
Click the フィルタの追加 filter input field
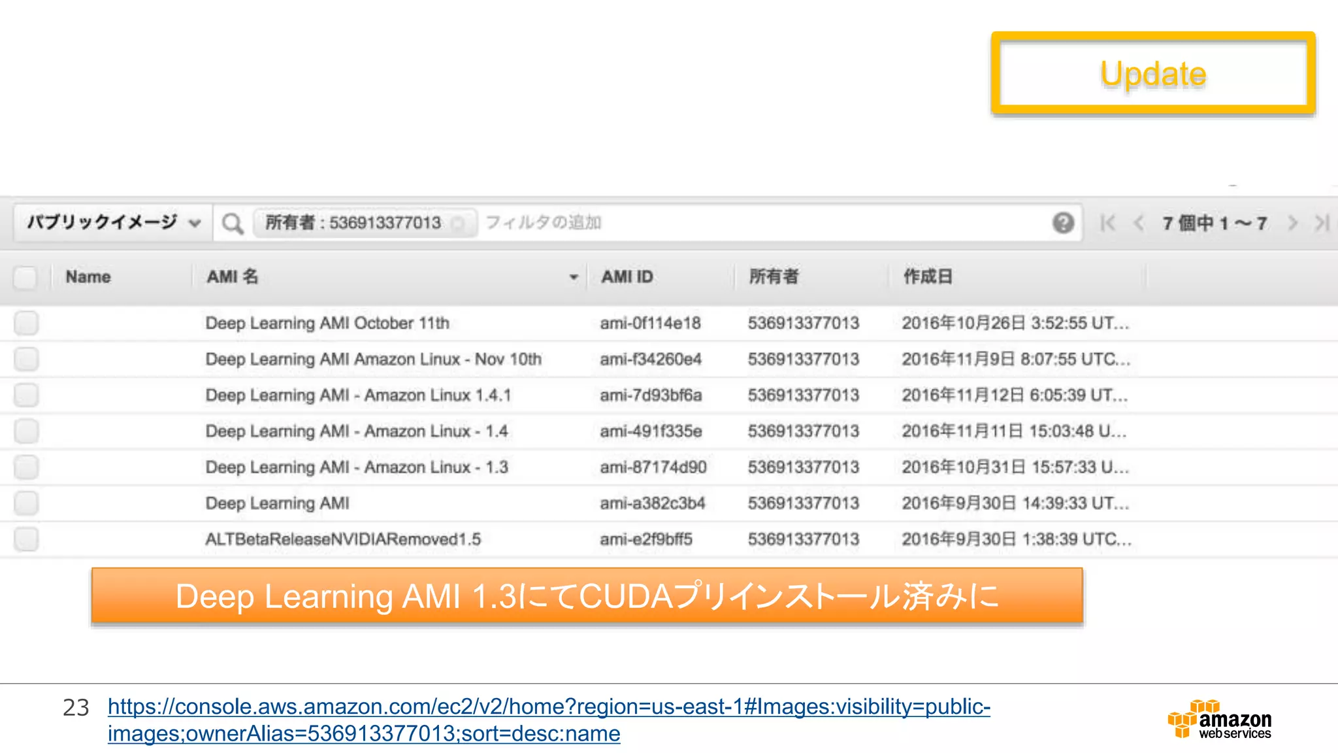click(719, 223)
